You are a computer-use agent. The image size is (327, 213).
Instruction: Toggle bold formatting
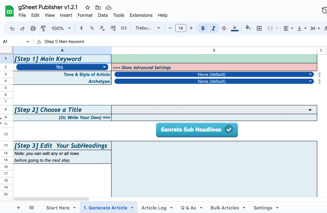coord(203,28)
